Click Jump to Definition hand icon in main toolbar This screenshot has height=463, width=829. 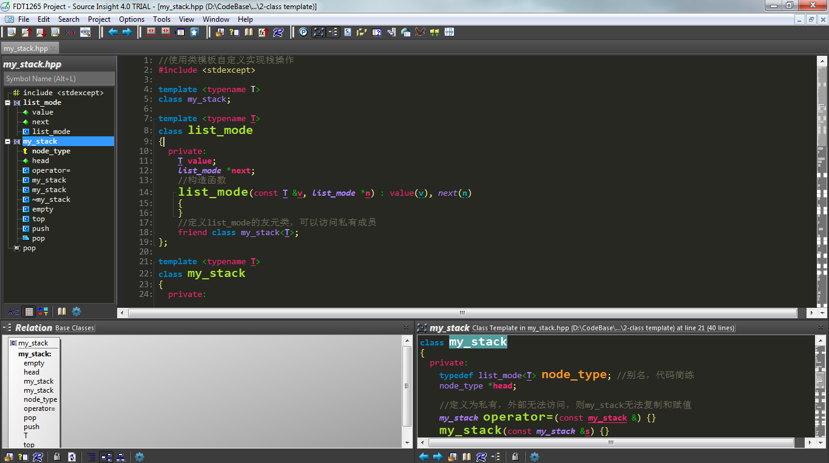pos(220,32)
